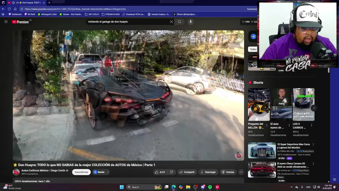Open El nuevo Chevy Camaro SS thumbnail
The image size is (339, 191).
(262, 170)
